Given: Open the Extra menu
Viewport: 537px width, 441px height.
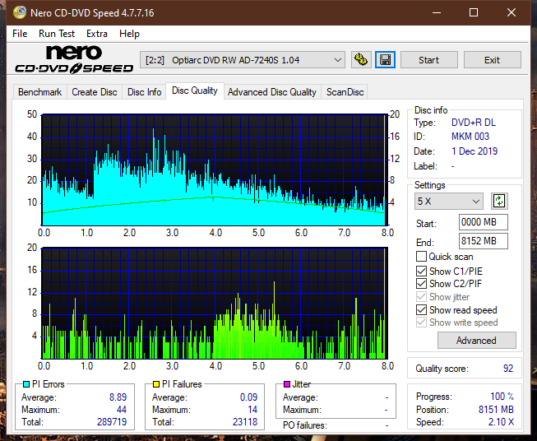Looking at the screenshot, I should point(97,34).
